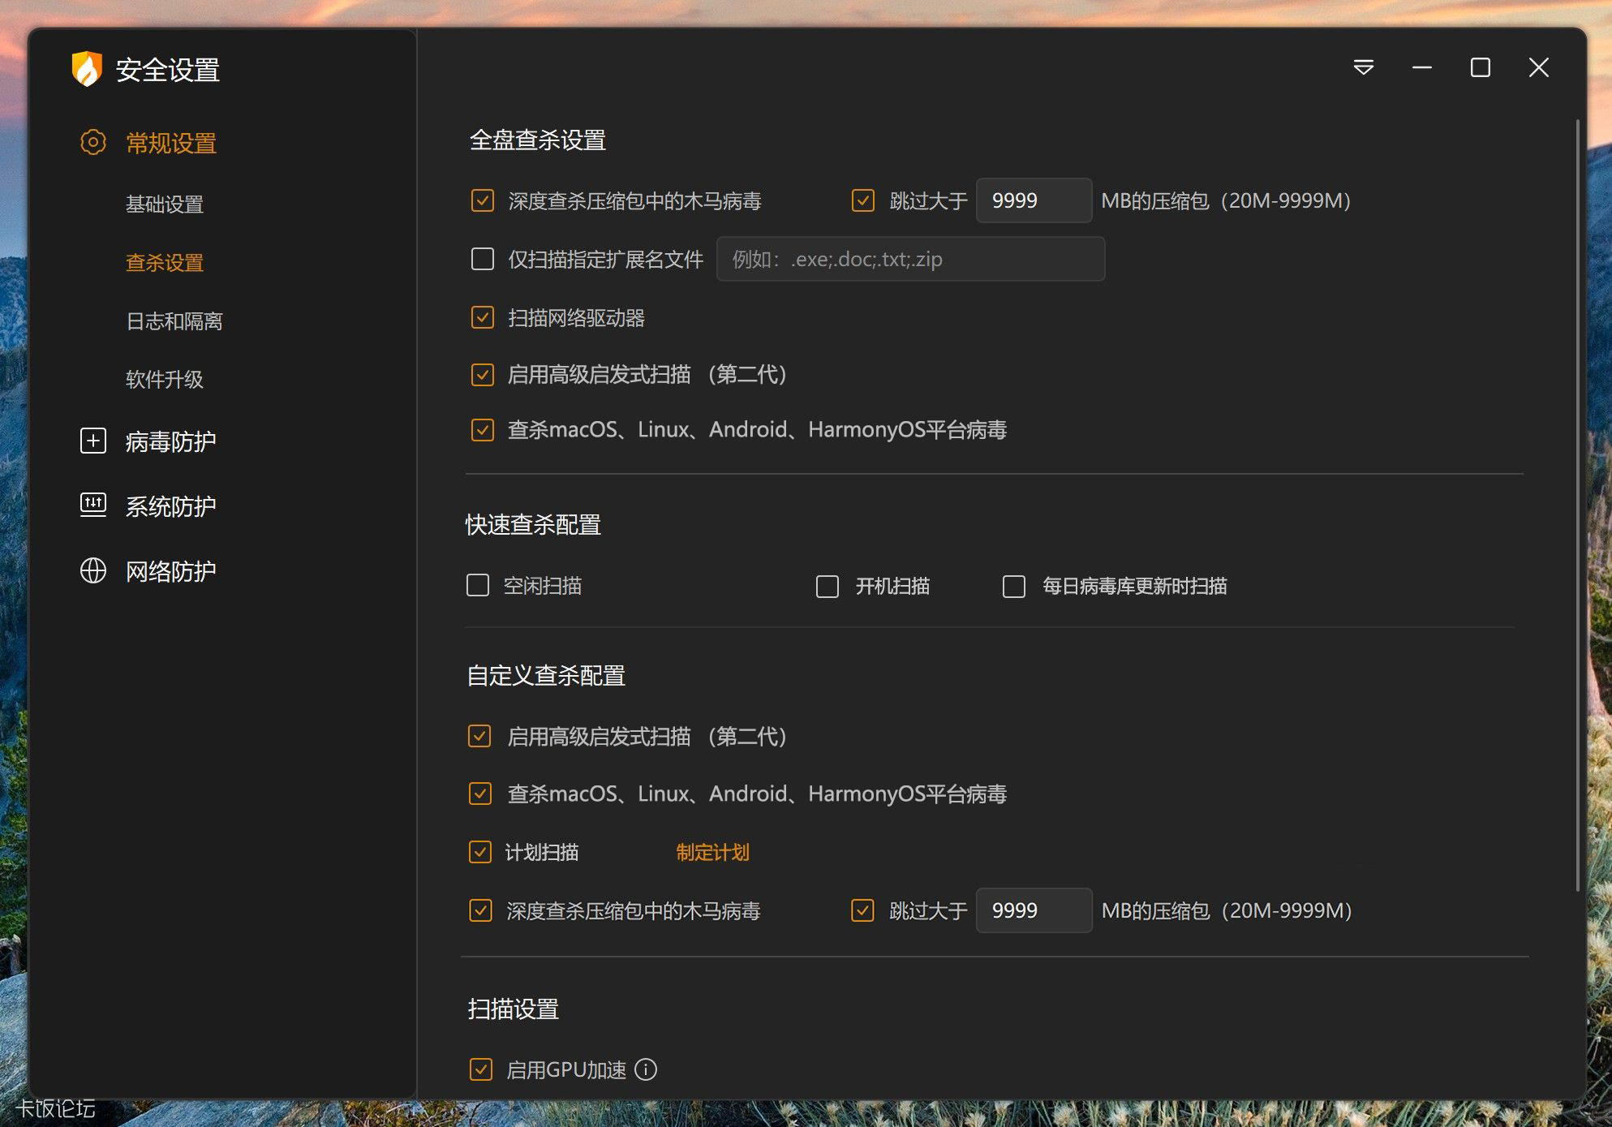
Task: Select the gear icon beside 常规设置
Action: click(92, 142)
